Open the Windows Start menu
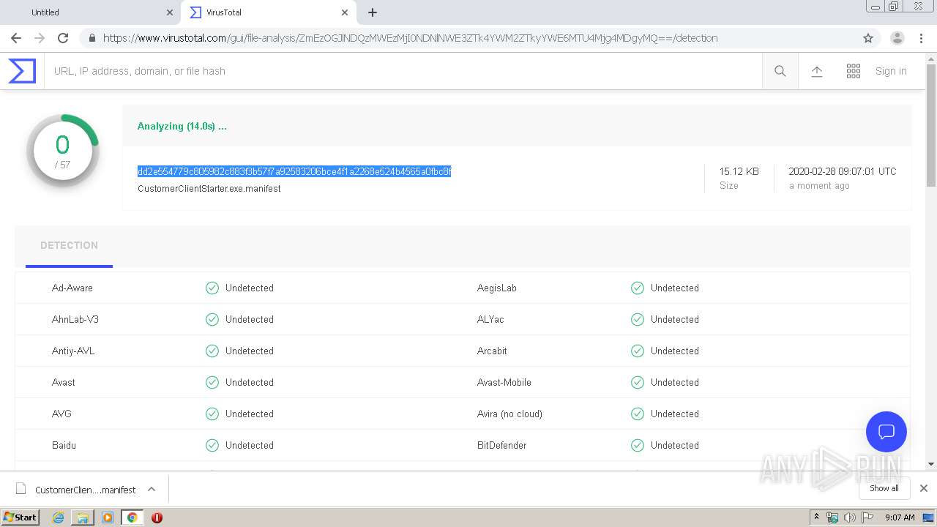Image resolution: width=937 pixels, height=527 pixels. pos(20,517)
